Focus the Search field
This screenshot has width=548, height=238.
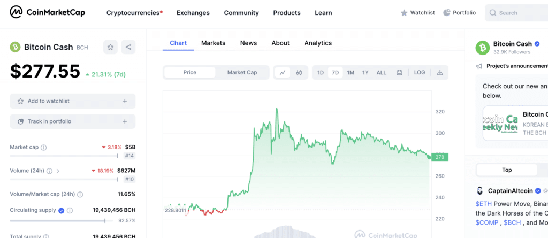point(516,13)
